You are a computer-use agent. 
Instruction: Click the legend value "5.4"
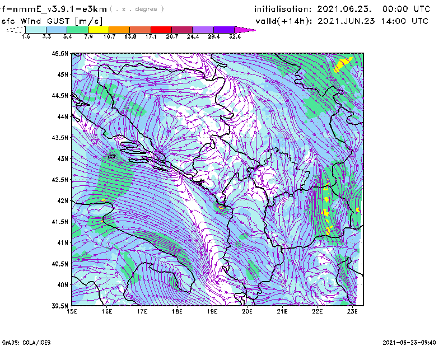tap(67, 36)
